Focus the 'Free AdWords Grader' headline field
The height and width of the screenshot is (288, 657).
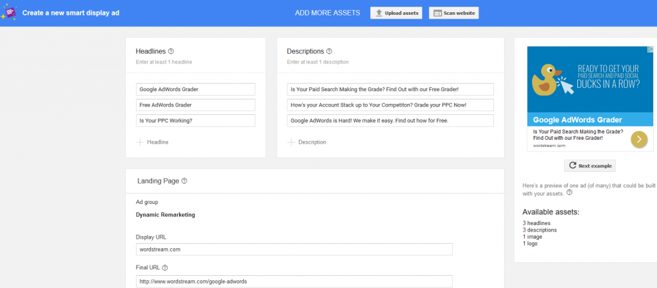195,105
